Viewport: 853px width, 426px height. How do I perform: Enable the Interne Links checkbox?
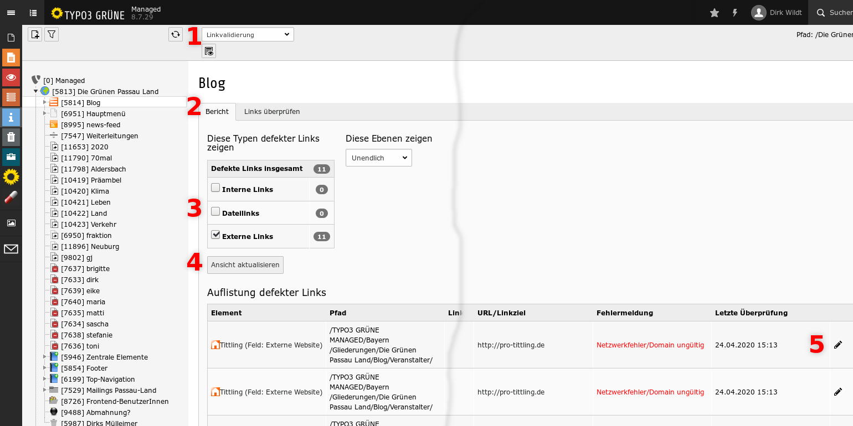point(215,188)
